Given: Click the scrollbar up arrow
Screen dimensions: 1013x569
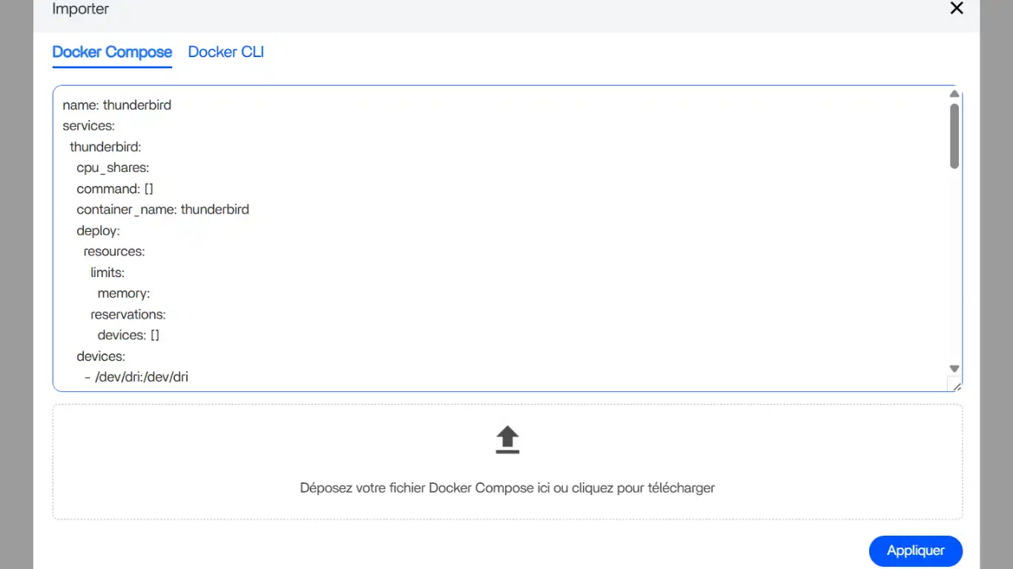Looking at the screenshot, I should click(x=954, y=94).
